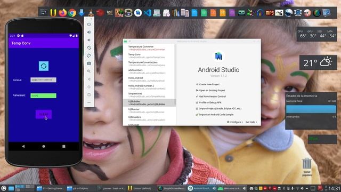Tap the purple clear button in app

point(44,114)
